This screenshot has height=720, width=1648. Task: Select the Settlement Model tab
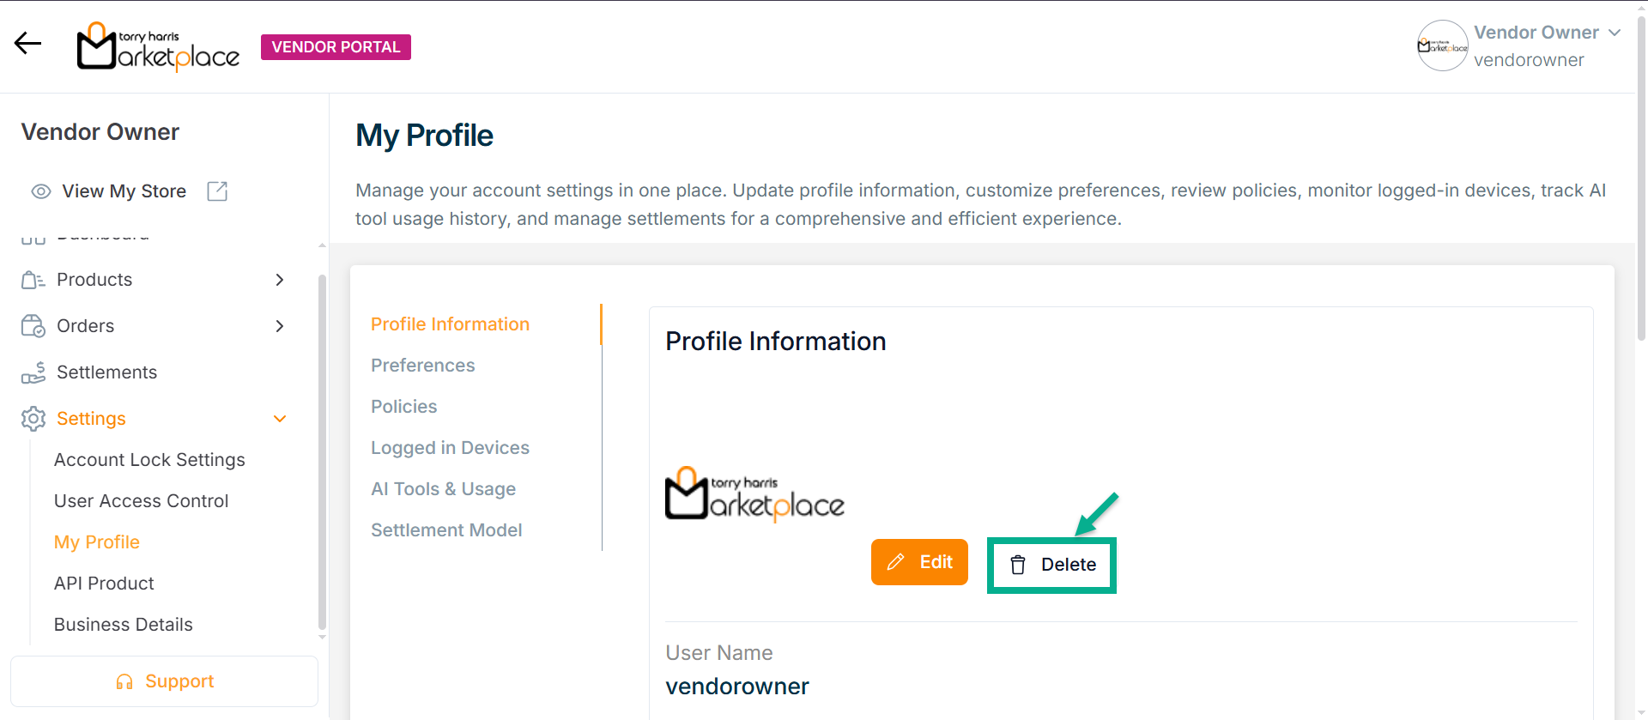[x=446, y=530]
